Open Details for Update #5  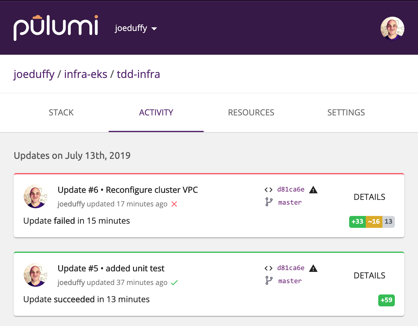click(369, 275)
